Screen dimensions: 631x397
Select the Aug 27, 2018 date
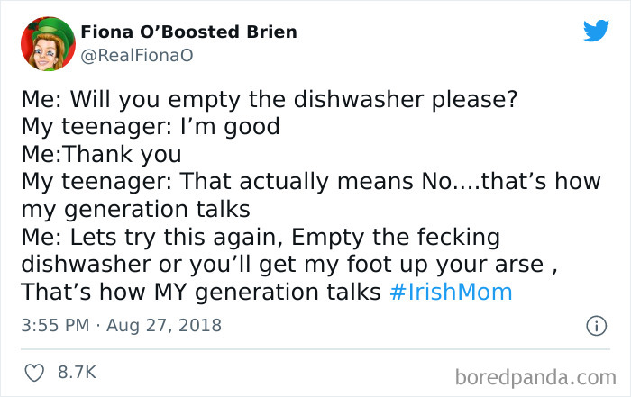pos(164,325)
